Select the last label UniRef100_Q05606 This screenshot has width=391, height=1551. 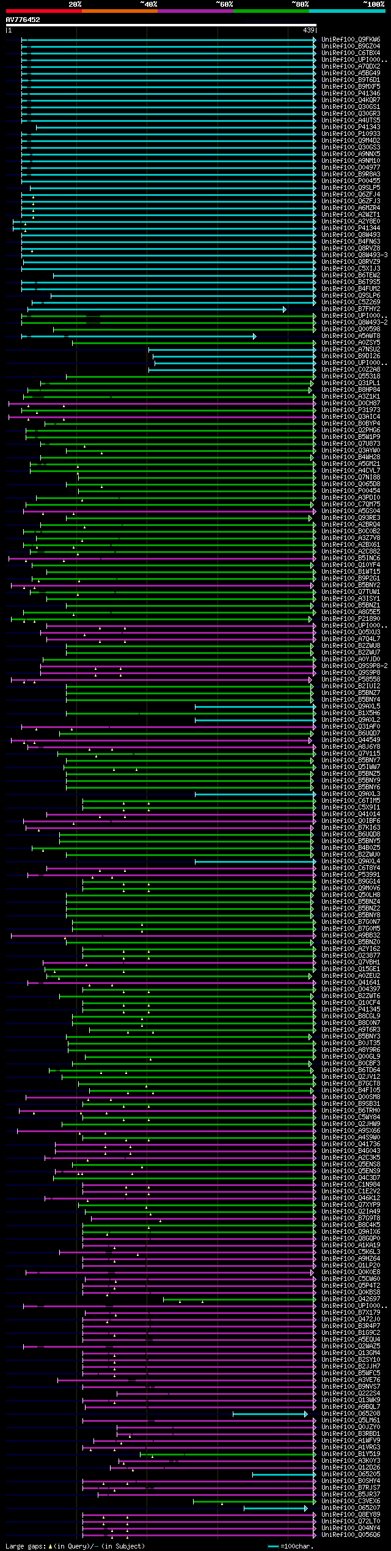click(351, 1534)
